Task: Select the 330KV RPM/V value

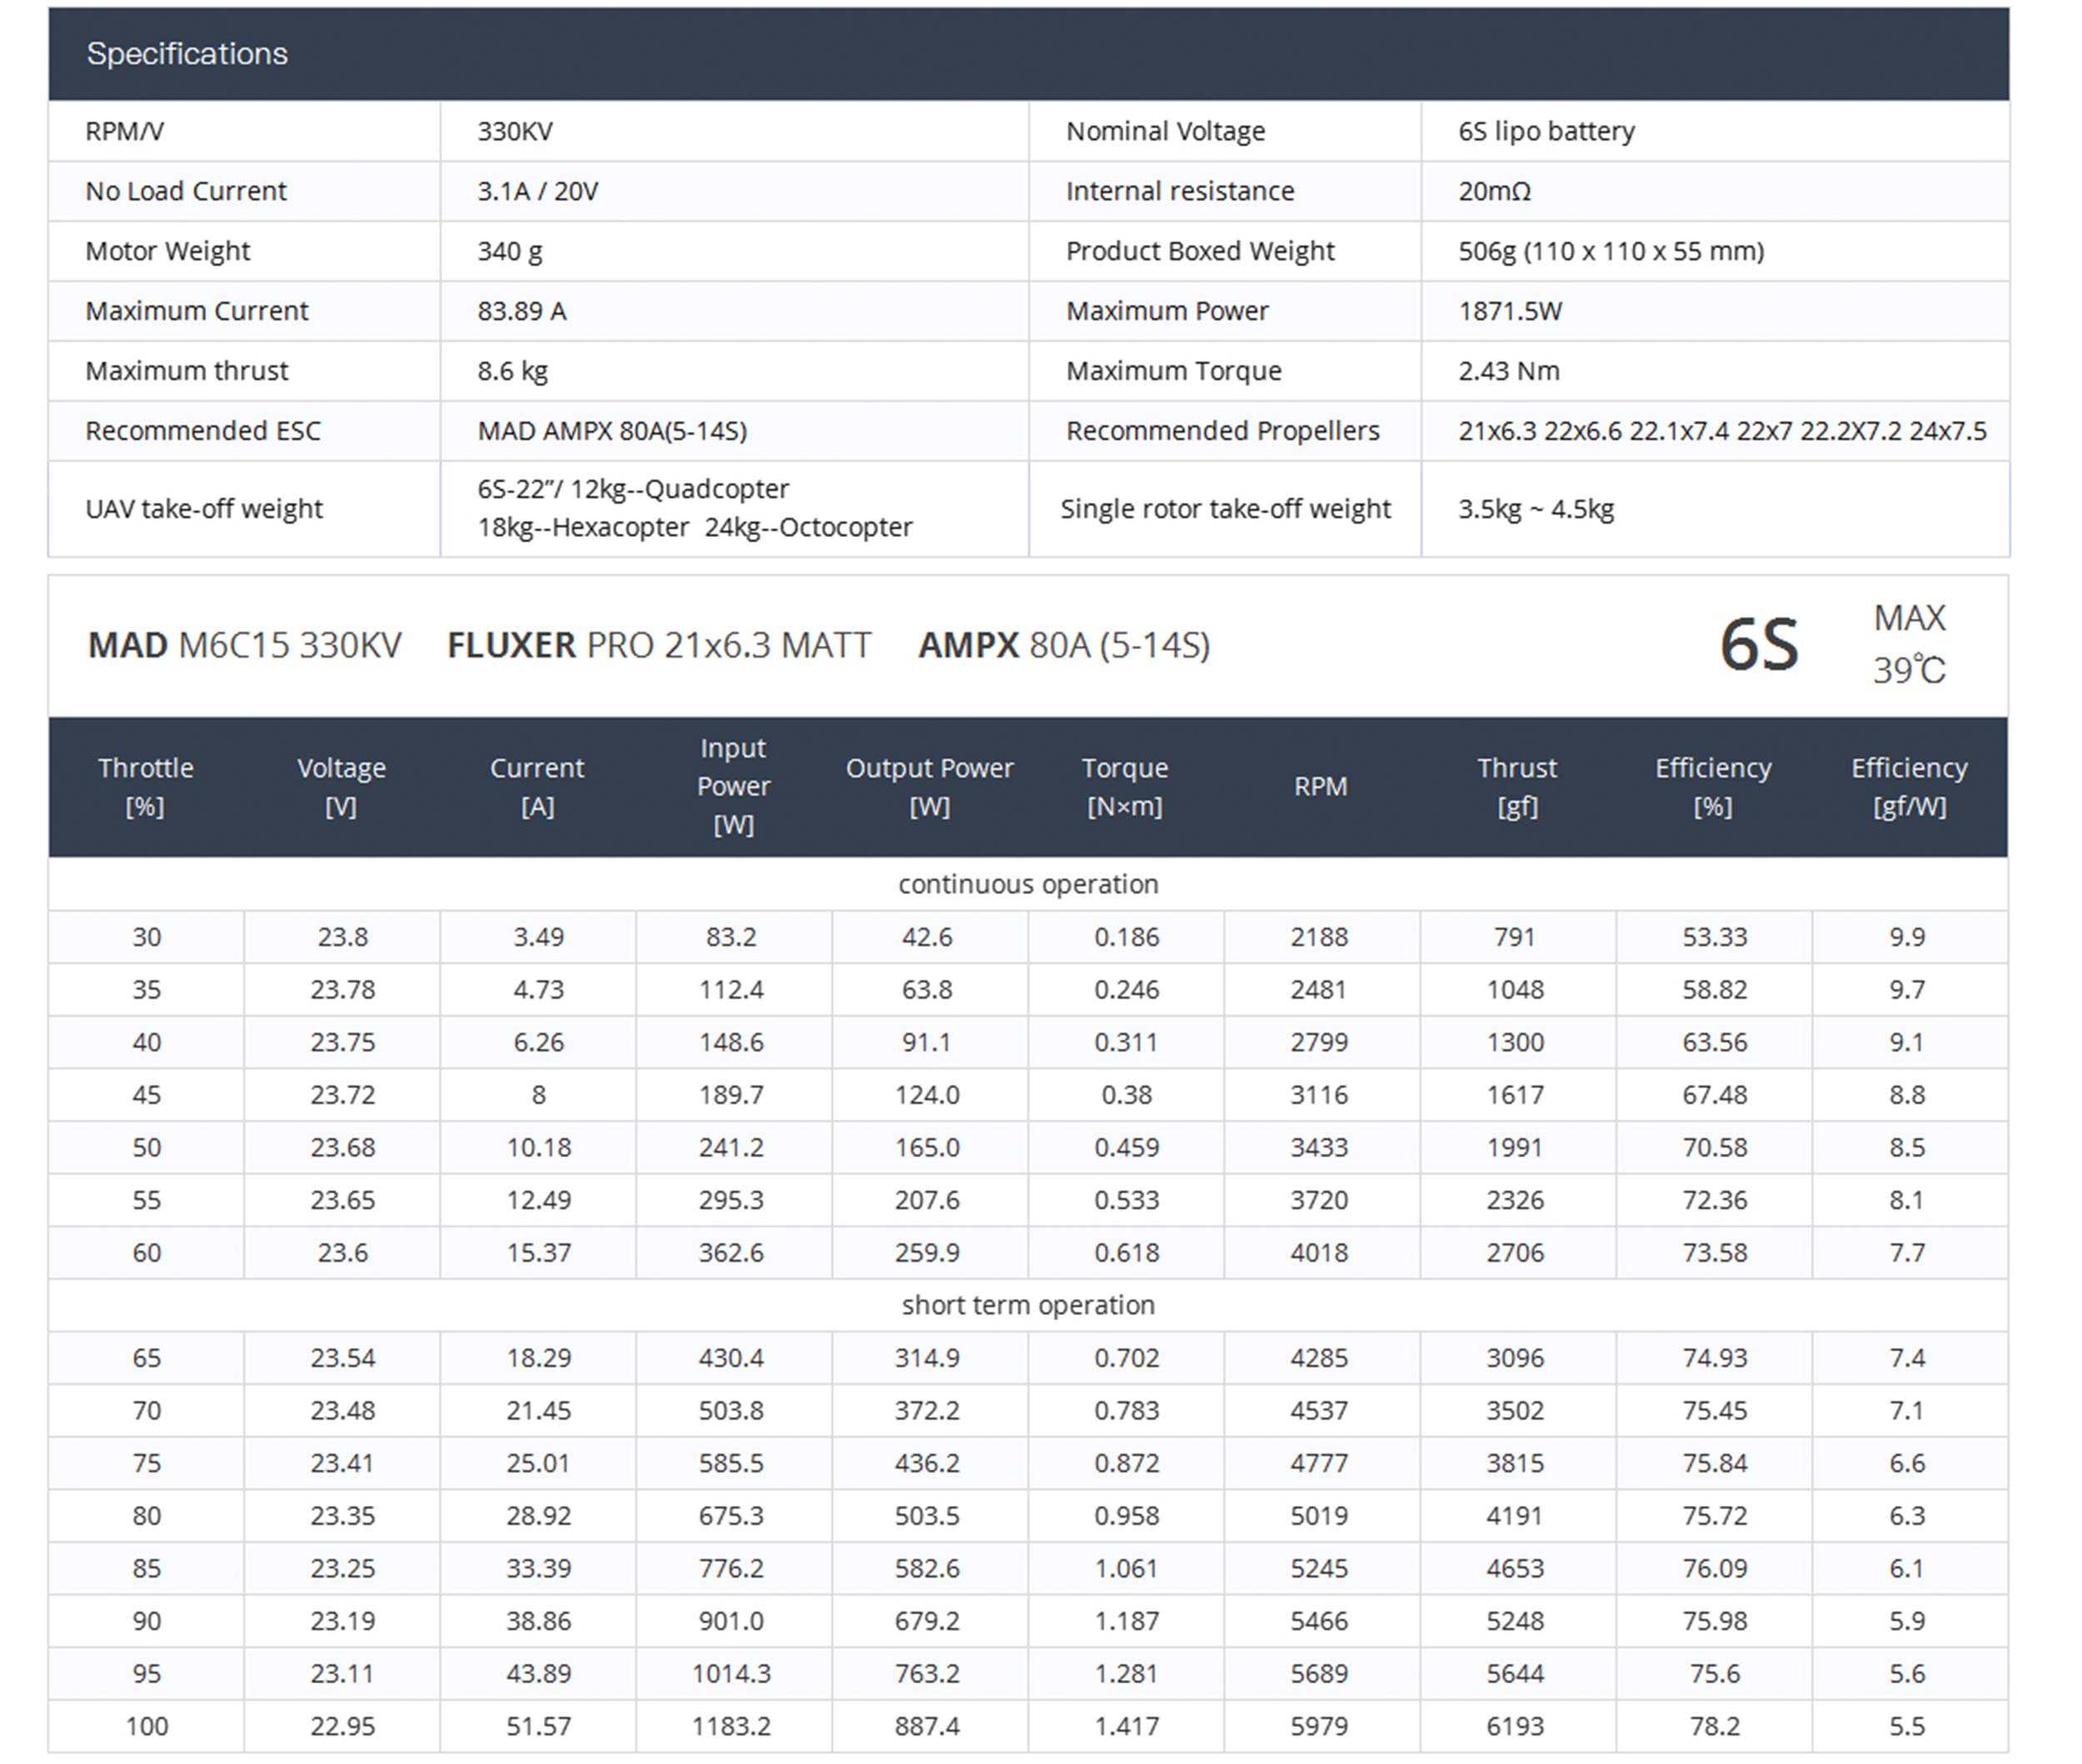Action: click(514, 131)
